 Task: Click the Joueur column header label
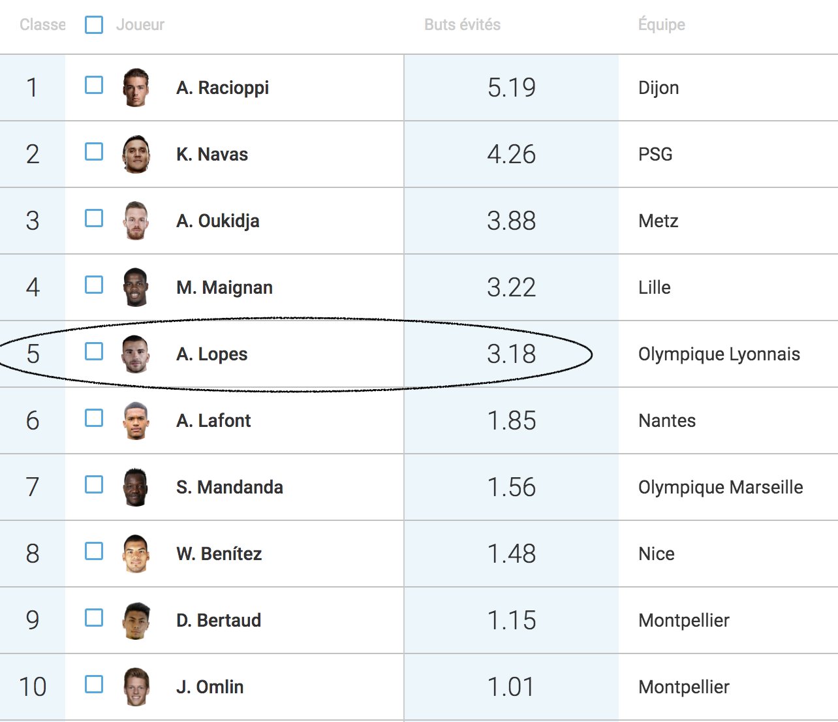(x=140, y=25)
